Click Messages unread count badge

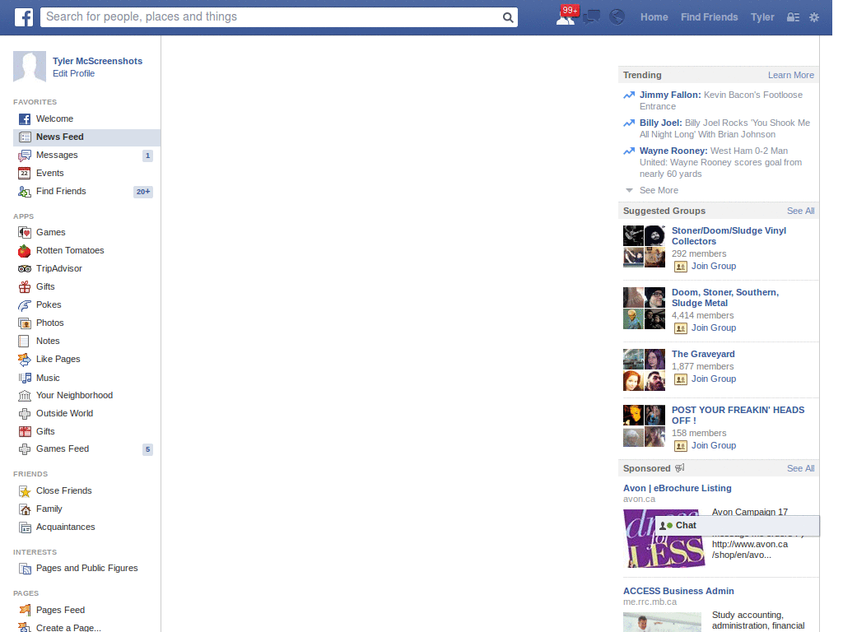147,156
